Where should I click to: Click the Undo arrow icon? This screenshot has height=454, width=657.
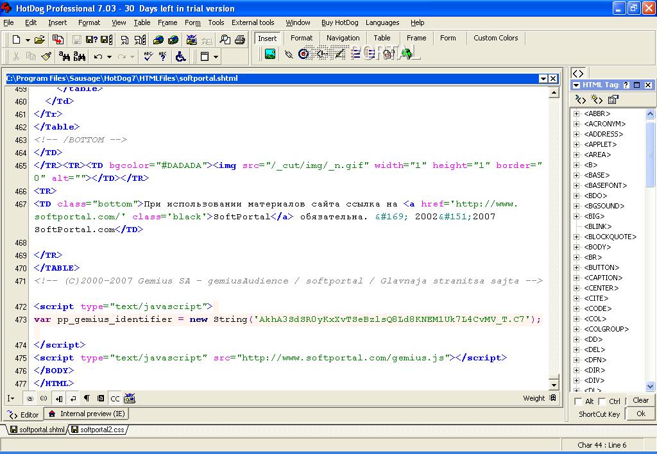coord(98,56)
